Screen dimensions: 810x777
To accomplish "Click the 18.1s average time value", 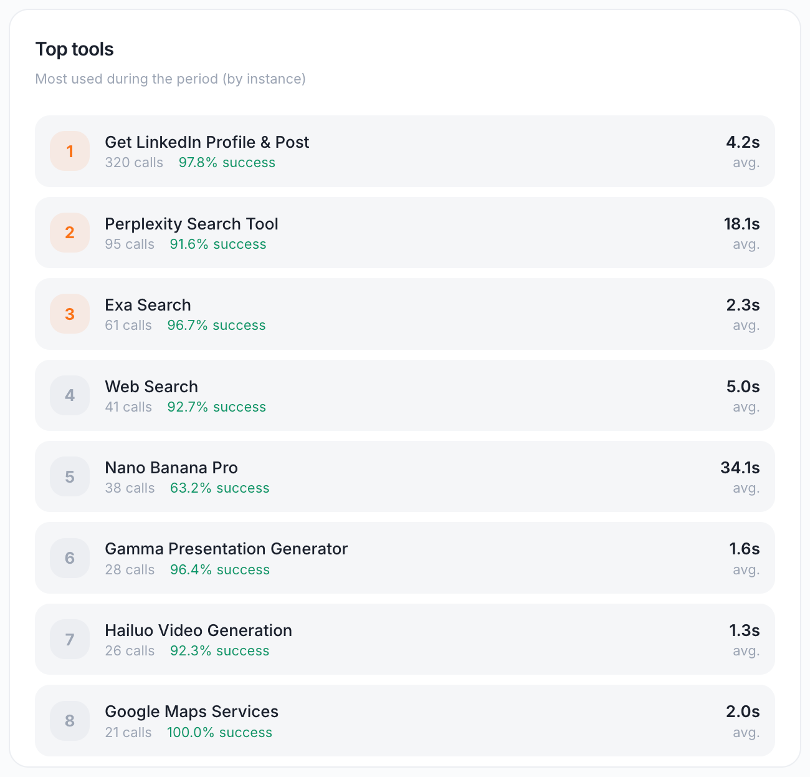I will (x=741, y=224).
